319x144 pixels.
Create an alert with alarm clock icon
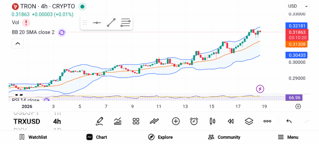click(x=194, y=121)
